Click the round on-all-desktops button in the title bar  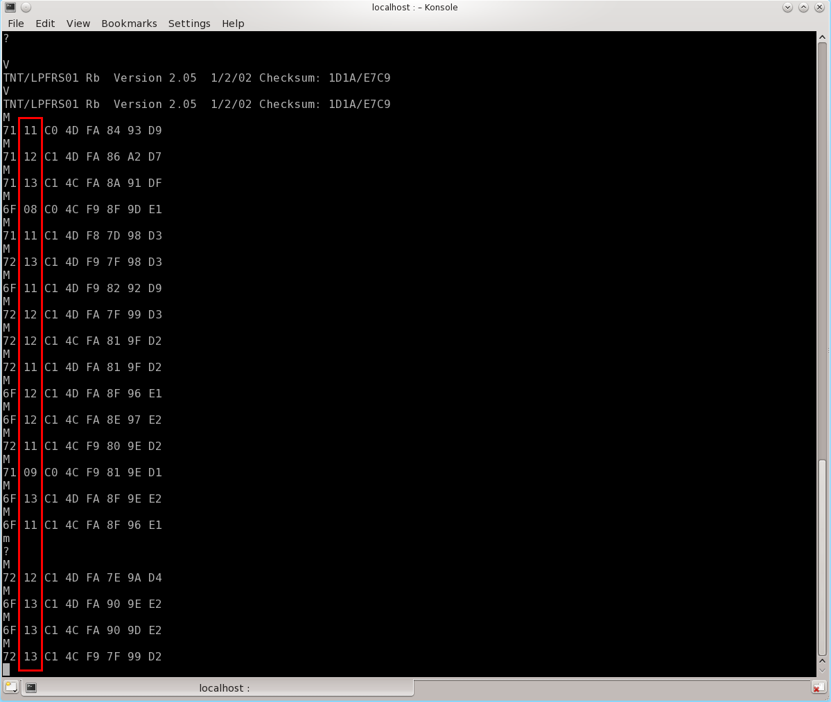[26, 8]
